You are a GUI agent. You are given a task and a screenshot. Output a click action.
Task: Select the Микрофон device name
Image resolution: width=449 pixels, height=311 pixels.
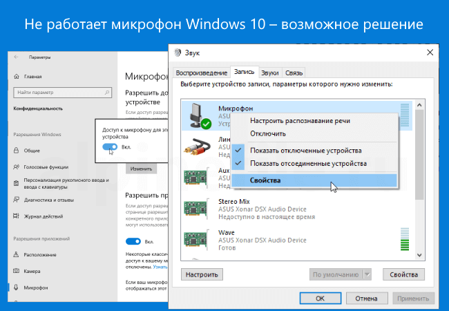(x=236, y=109)
